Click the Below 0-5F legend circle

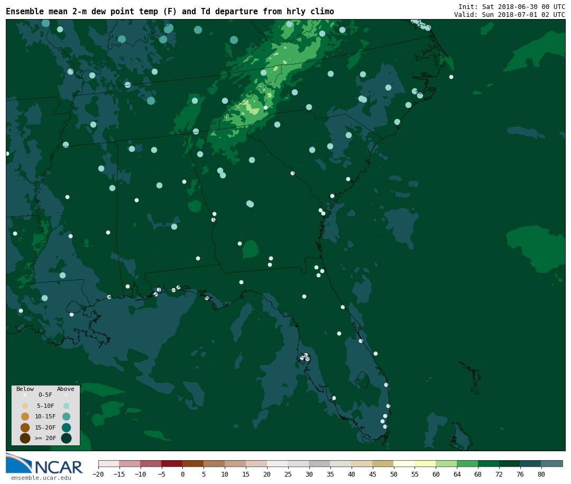(25, 395)
